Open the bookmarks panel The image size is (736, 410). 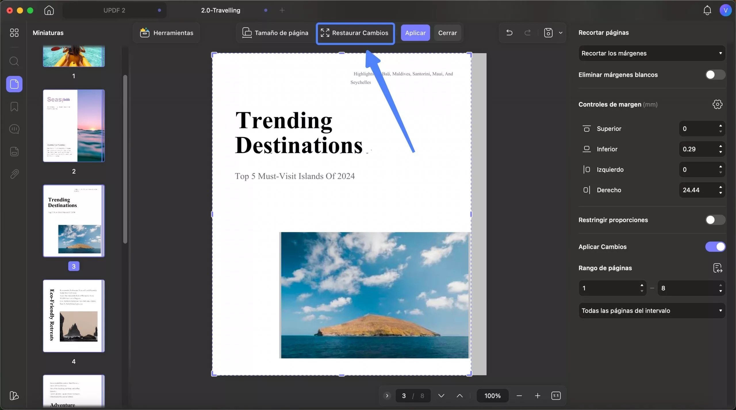pos(14,107)
